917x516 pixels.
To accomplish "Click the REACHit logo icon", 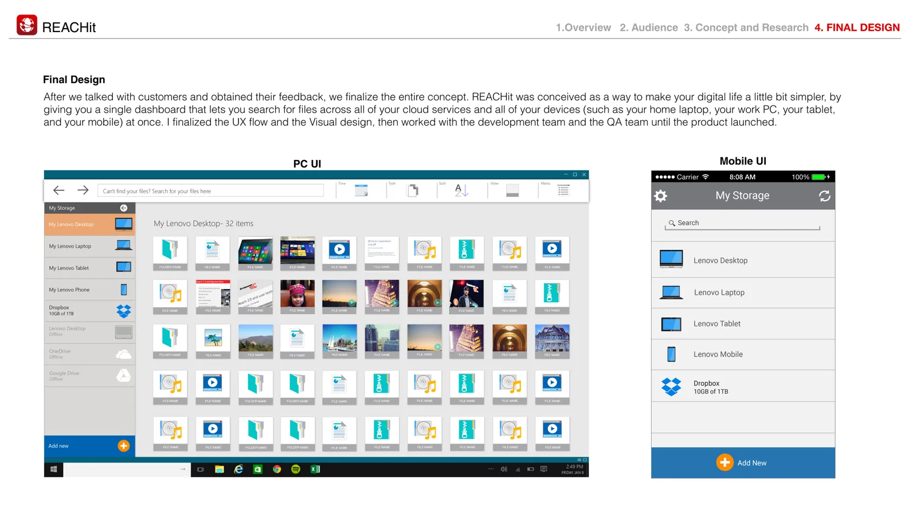I will click(27, 25).
